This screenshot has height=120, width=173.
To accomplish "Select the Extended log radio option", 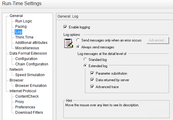I will 85,66.
